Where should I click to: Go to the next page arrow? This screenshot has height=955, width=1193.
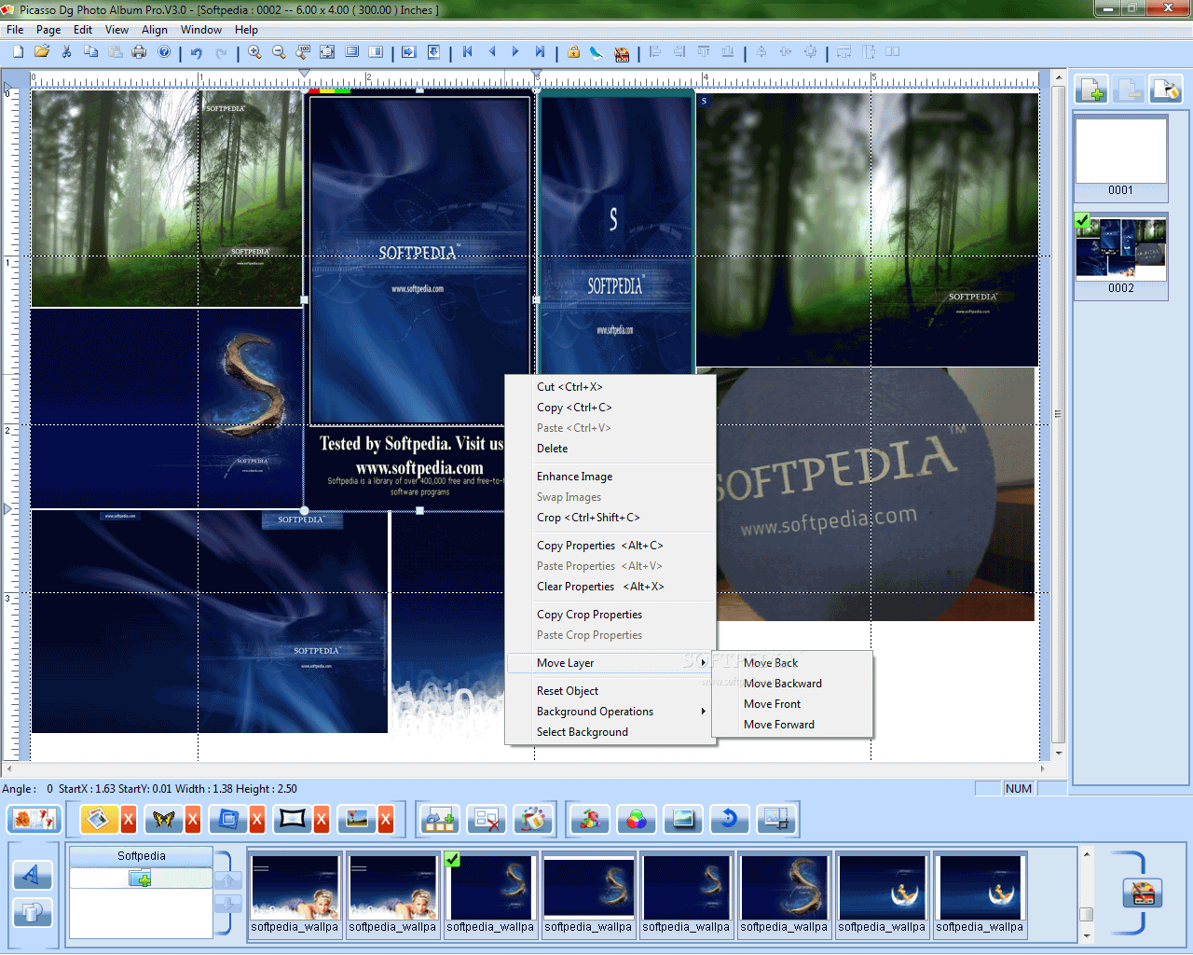(515, 52)
